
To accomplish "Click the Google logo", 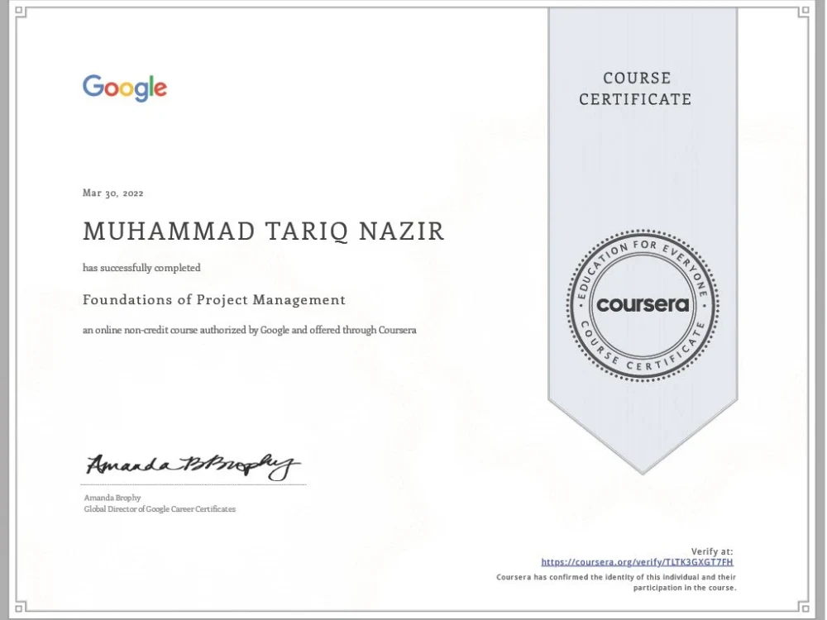I will coord(125,88).
